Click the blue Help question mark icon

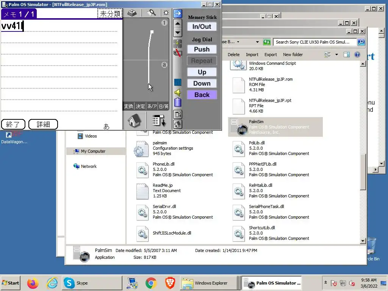point(357,55)
